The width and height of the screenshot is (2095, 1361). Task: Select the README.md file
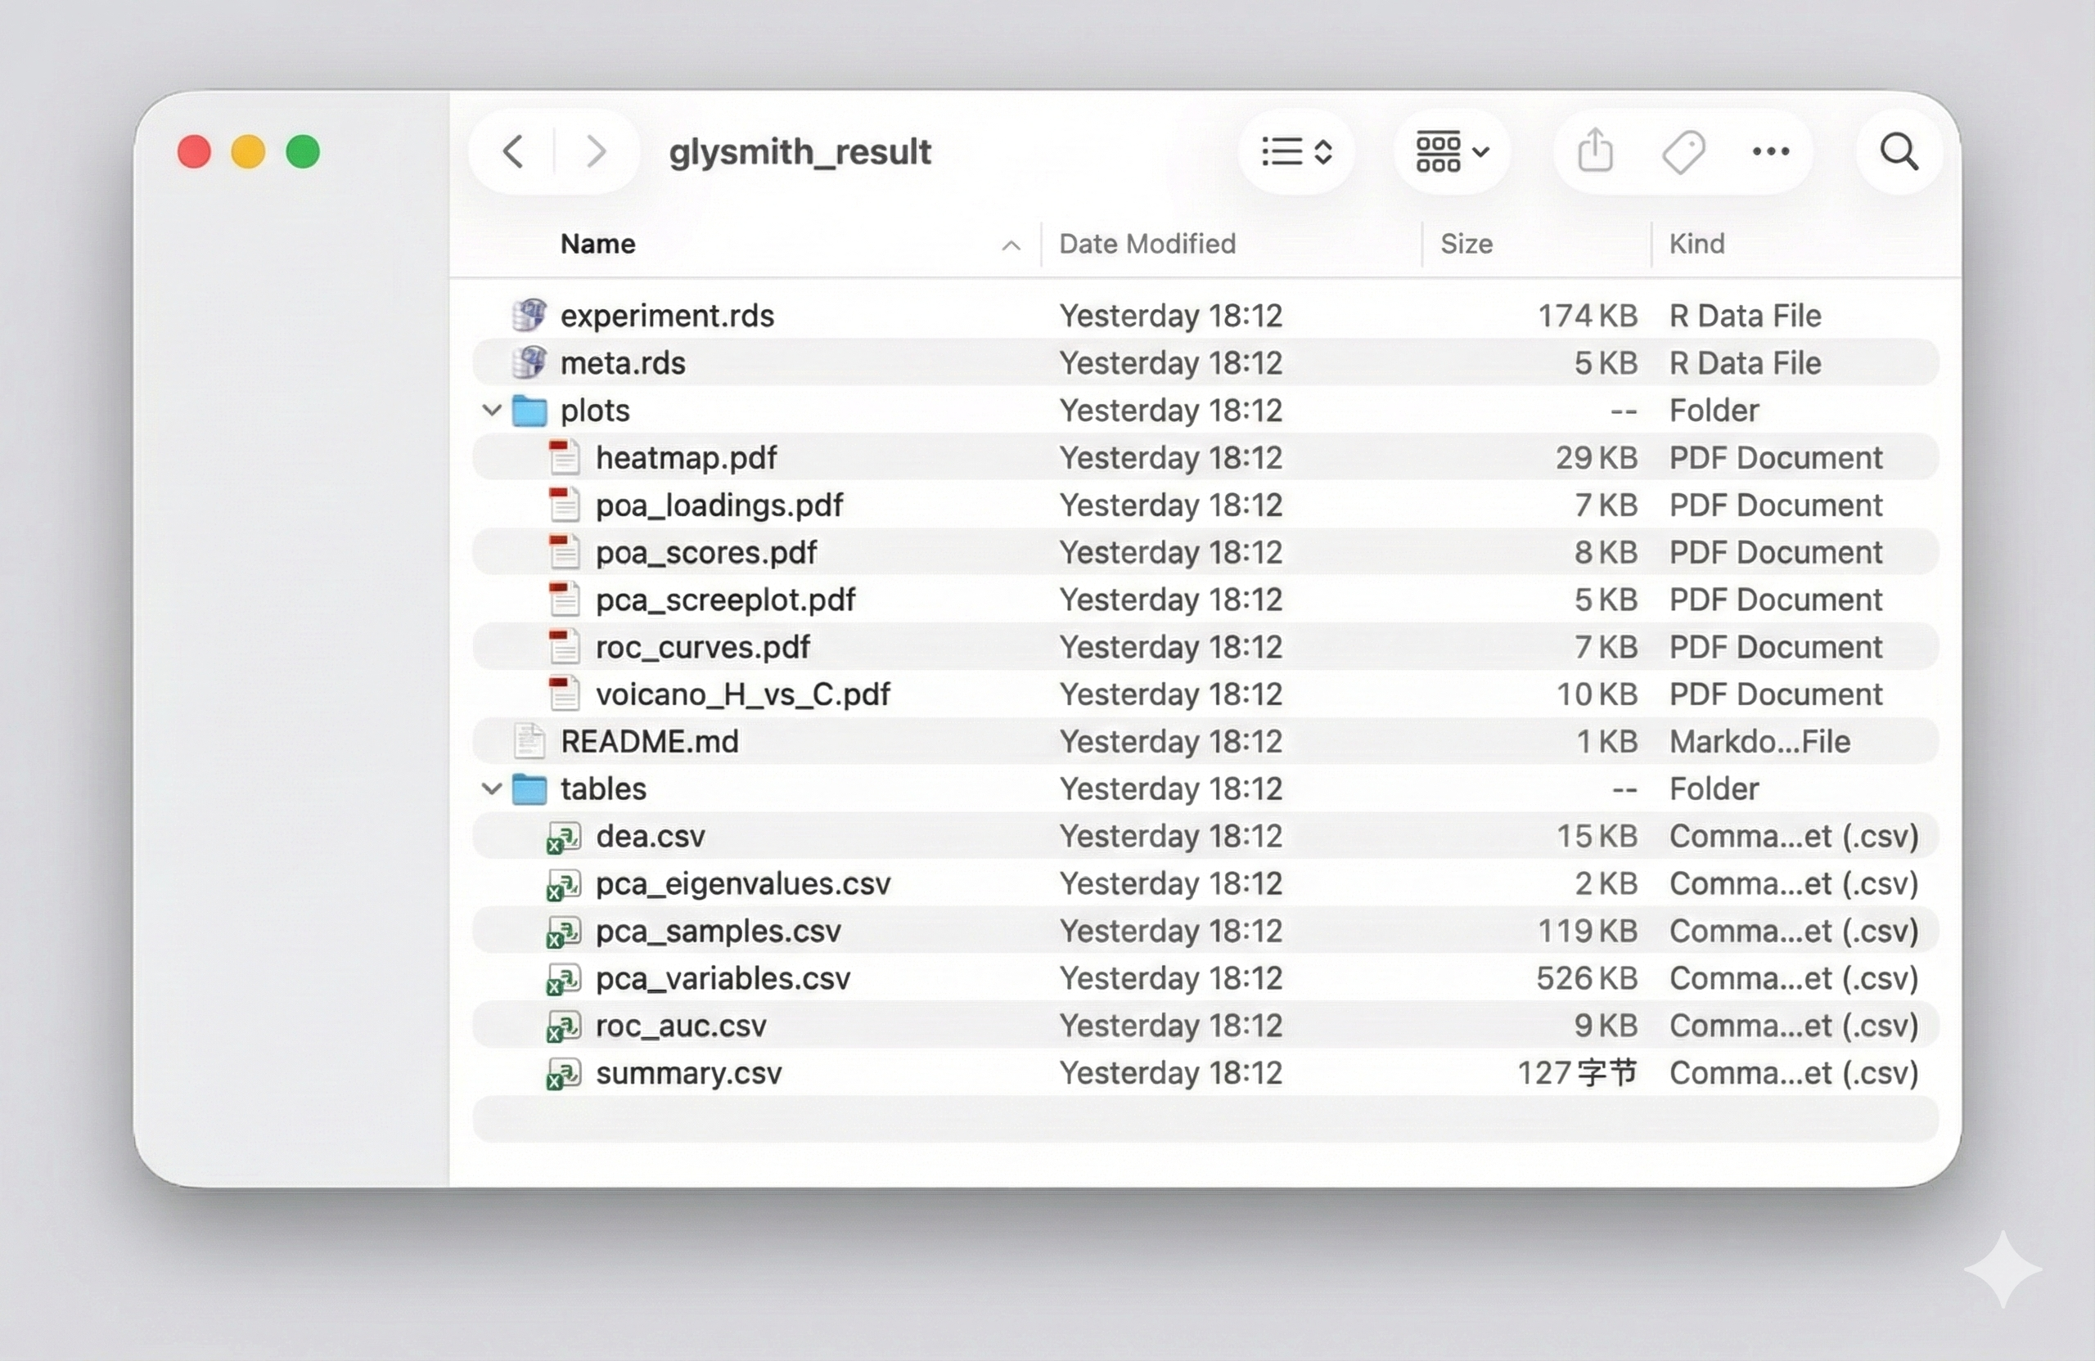(x=649, y=742)
